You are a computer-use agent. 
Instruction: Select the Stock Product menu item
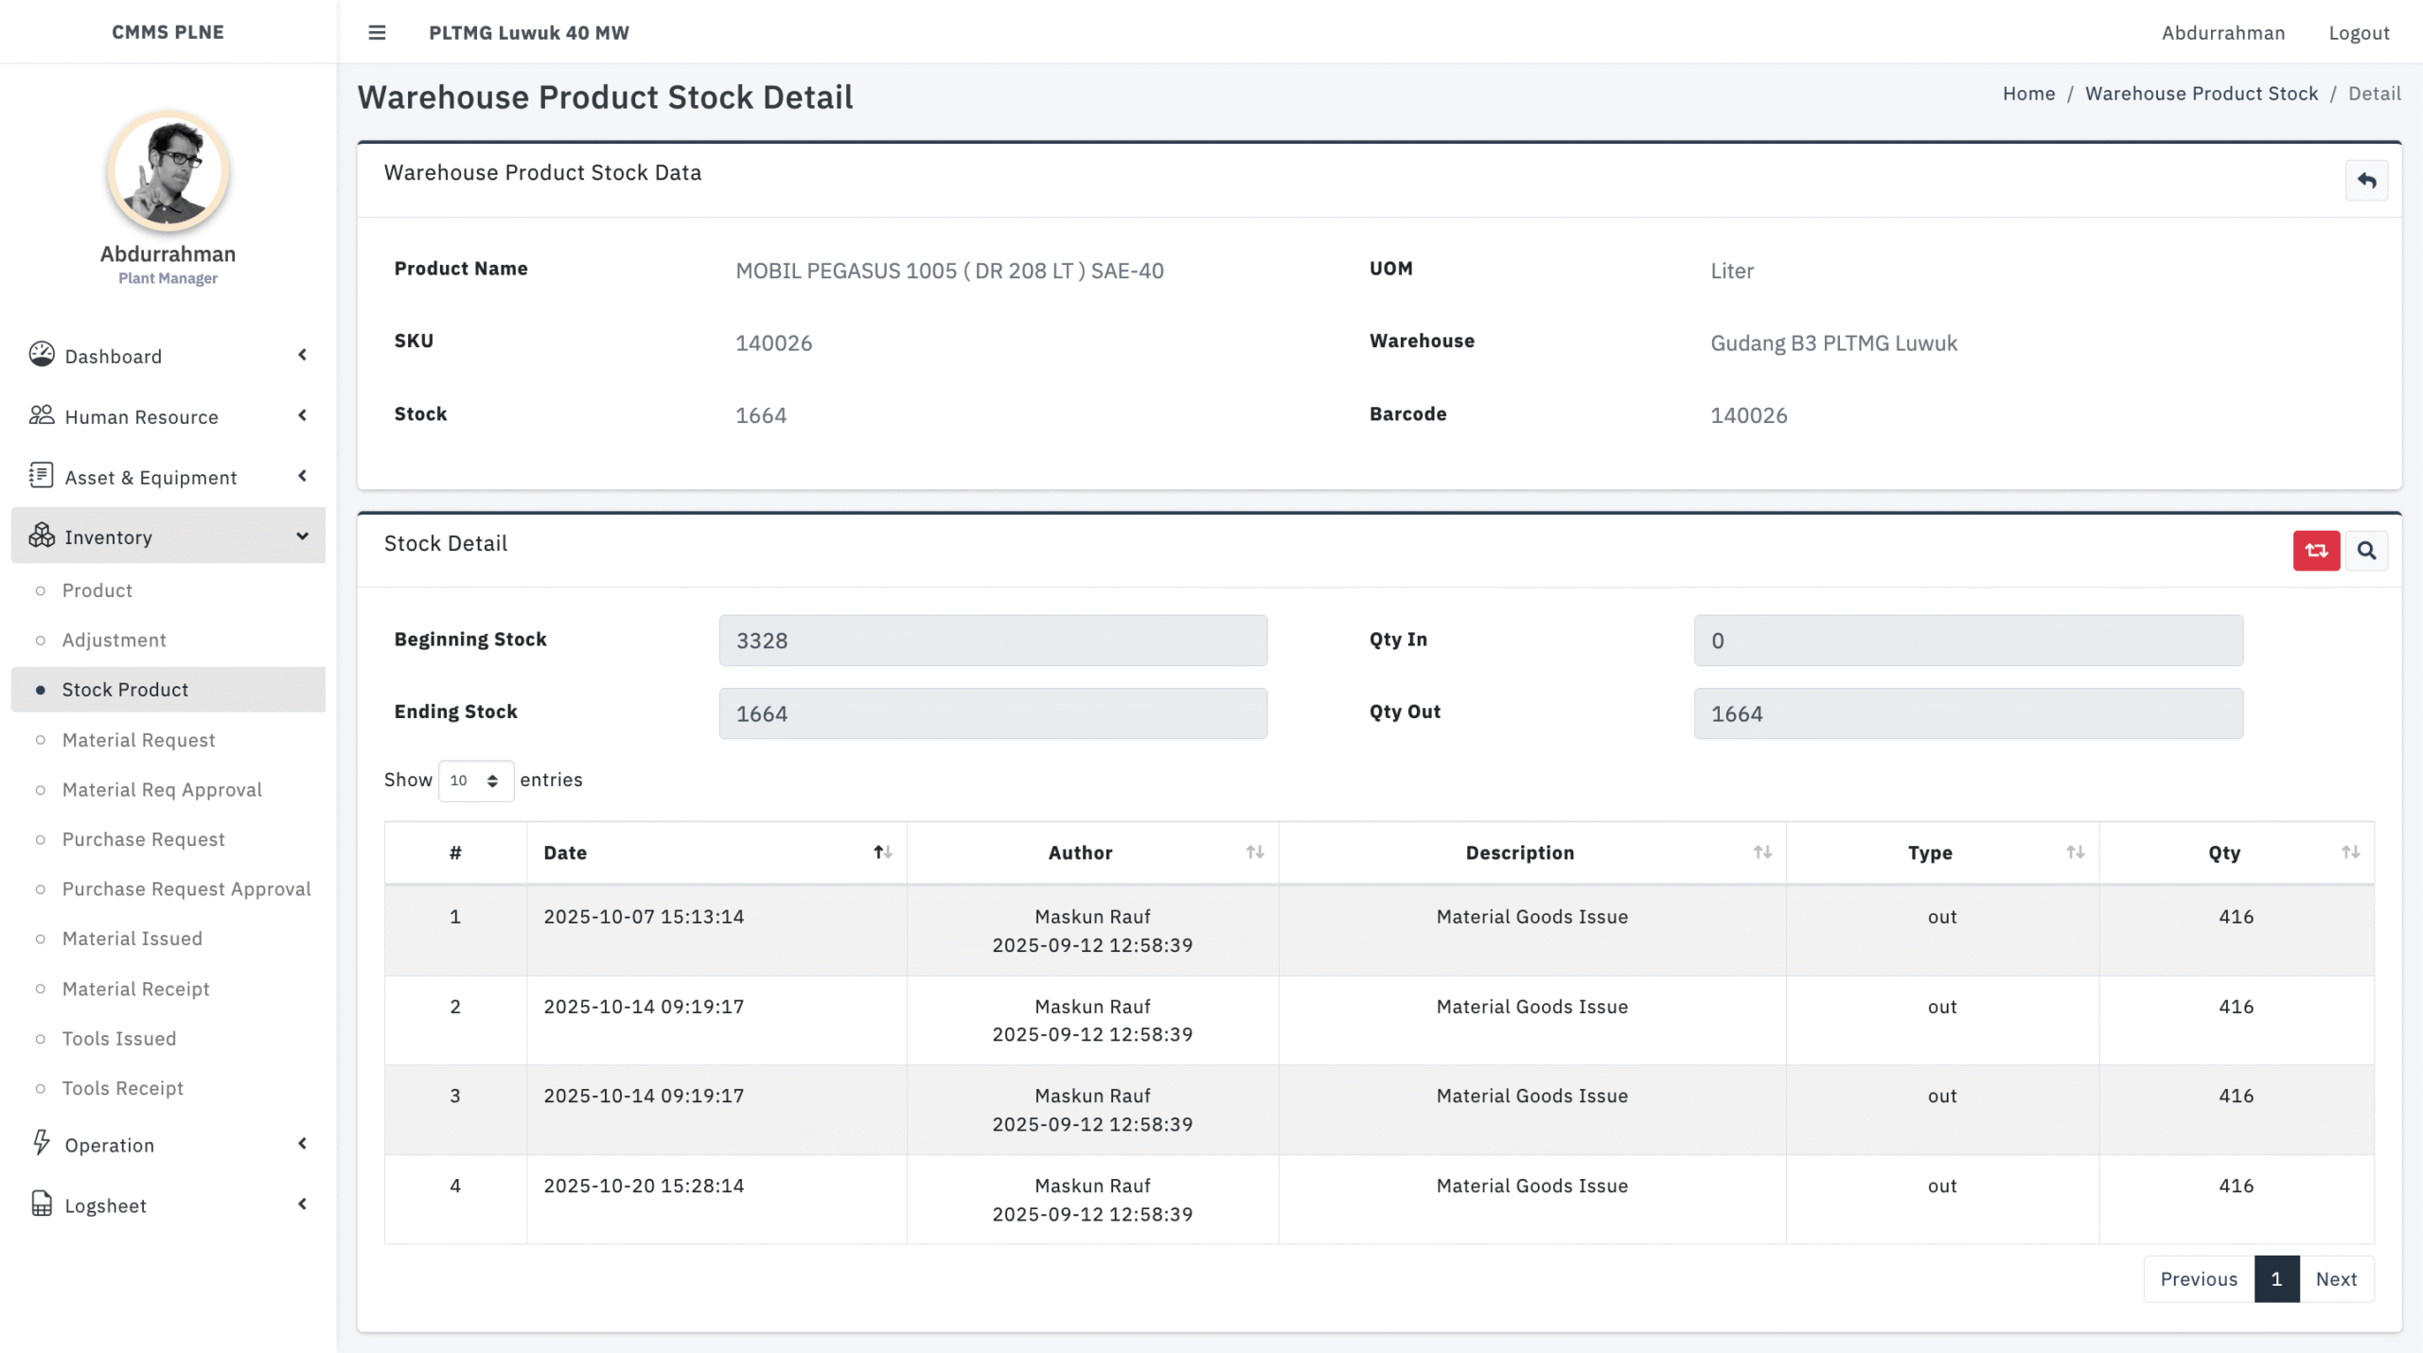[168, 690]
